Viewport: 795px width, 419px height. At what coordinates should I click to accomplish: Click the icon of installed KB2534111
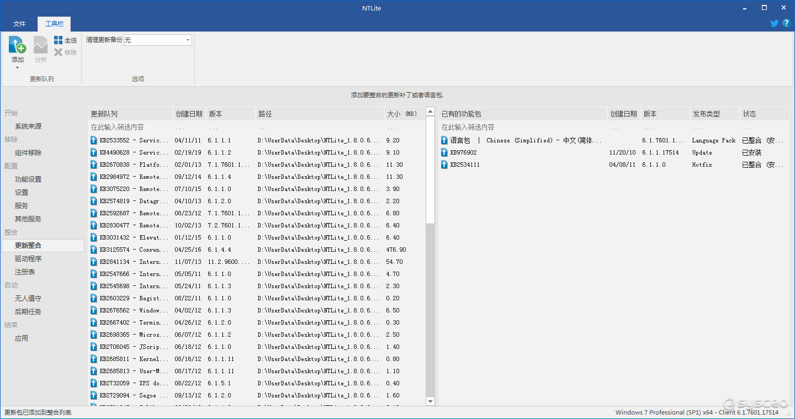click(x=444, y=165)
